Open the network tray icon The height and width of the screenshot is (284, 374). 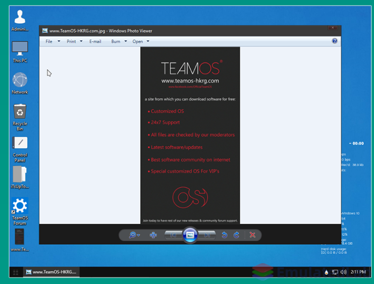[335, 272]
